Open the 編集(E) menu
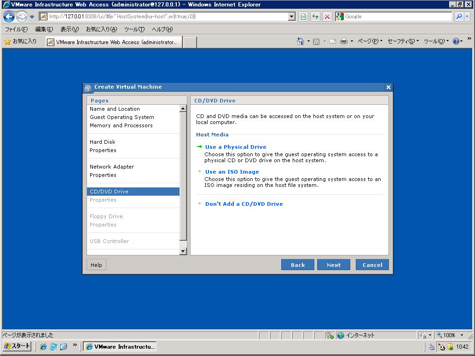 tap(44, 29)
